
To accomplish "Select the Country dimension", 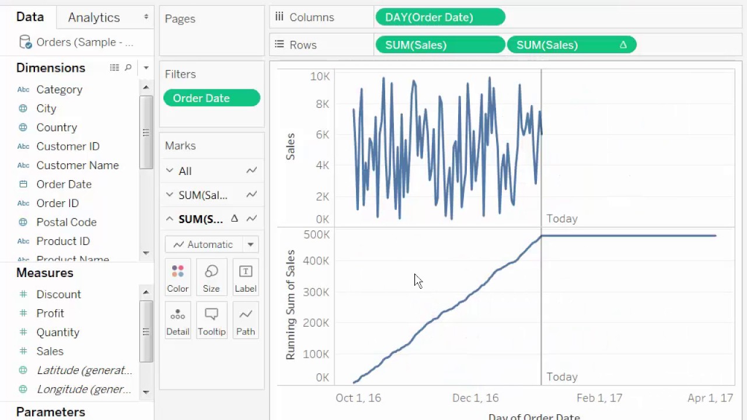I will [x=57, y=127].
